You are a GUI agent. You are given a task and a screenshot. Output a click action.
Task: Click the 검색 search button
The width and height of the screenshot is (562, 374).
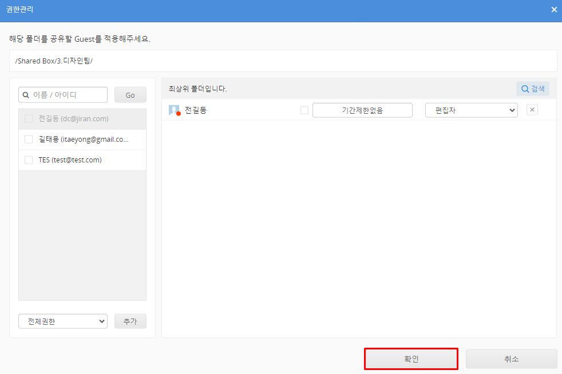point(533,89)
